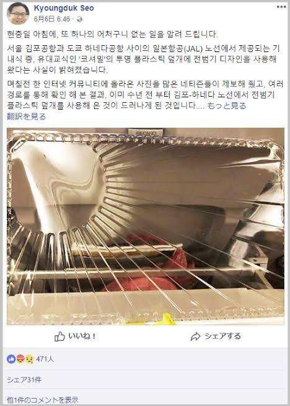Screen dimensions: 290x406
Task: Click the blue like reaction icon
Action: [11, 359]
